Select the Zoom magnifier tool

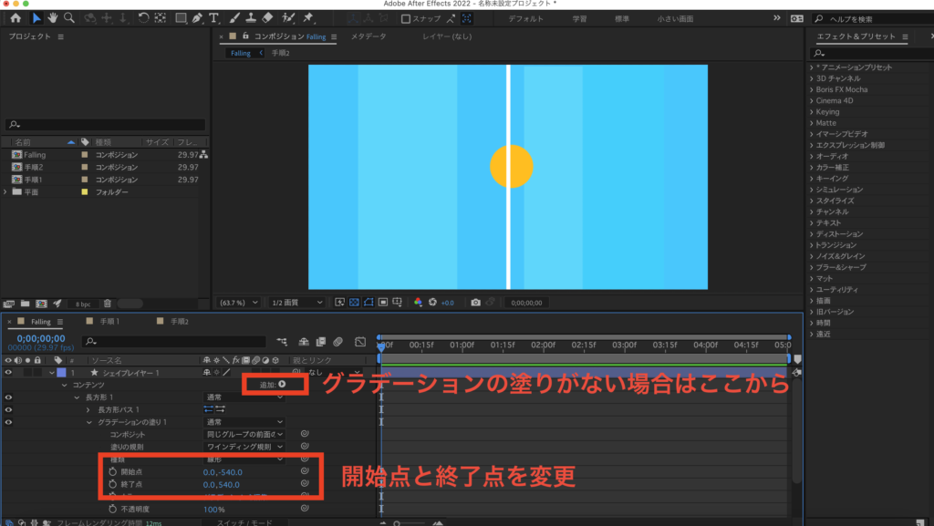click(69, 17)
